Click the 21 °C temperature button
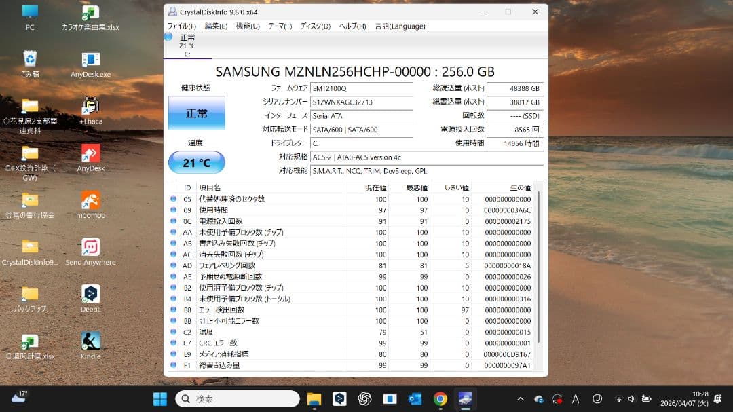 point(196,163)
